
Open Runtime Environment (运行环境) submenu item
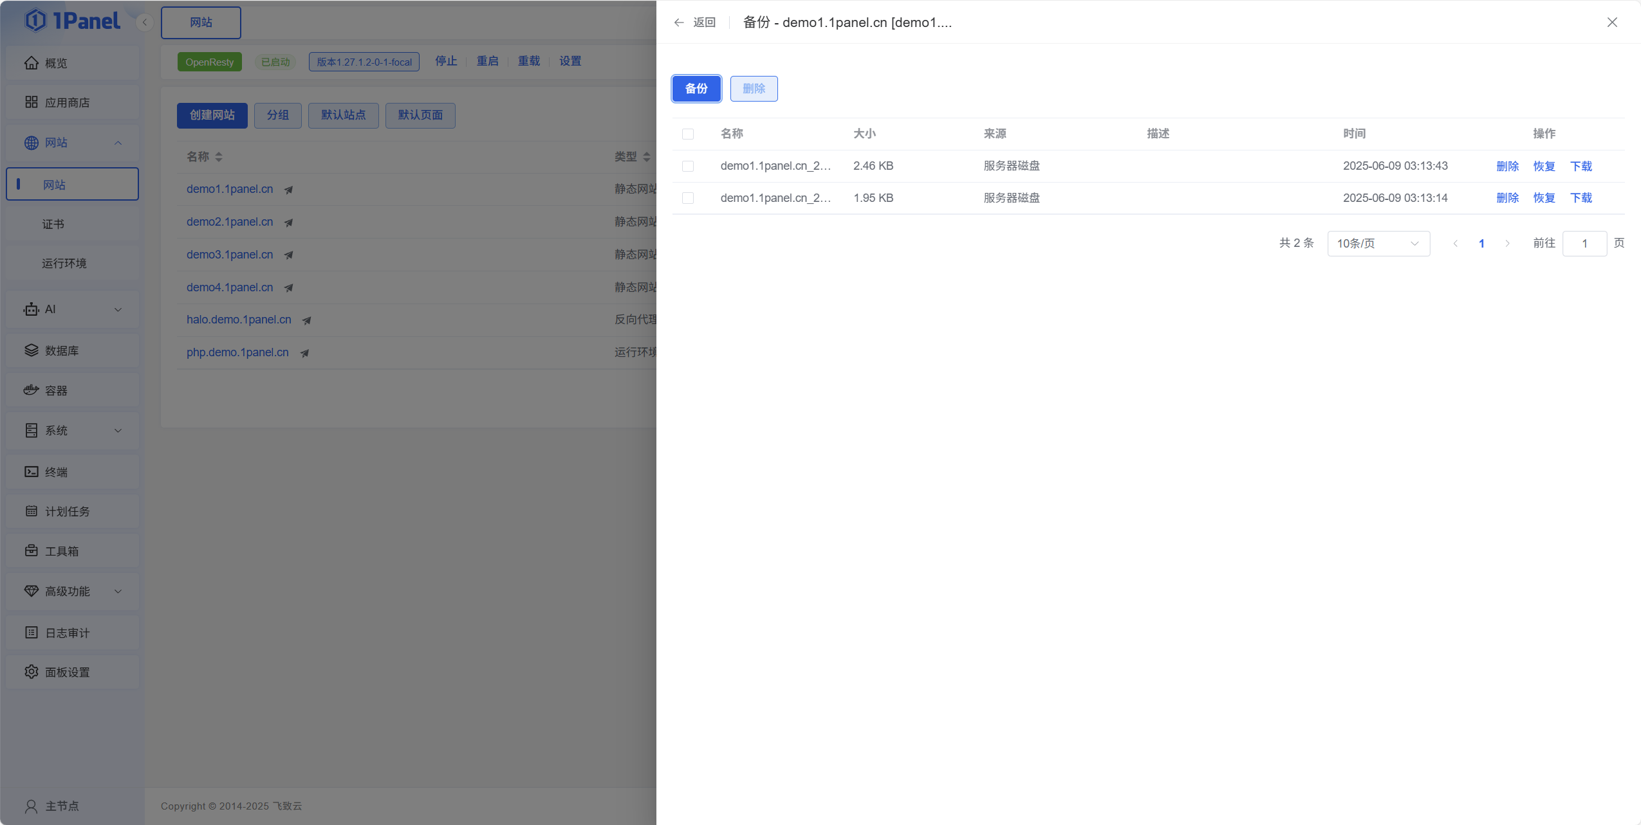[x=64, y=263]
